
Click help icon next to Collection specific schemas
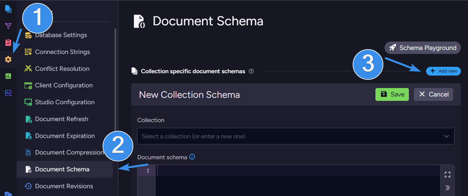click(251, 71)
